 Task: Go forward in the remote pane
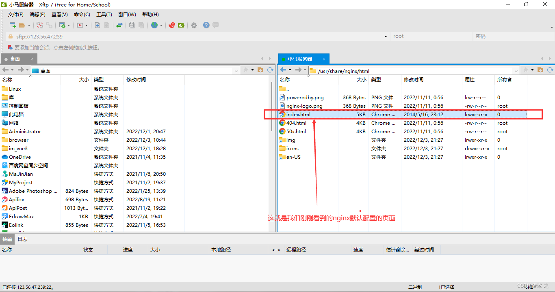(x=298, y=70)
